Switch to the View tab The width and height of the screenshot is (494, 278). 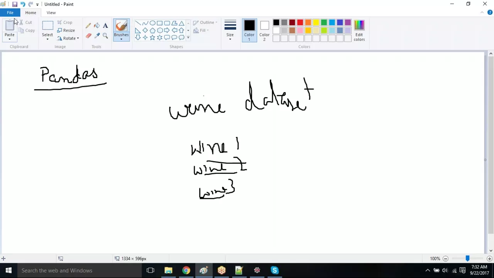click(51, 13)
